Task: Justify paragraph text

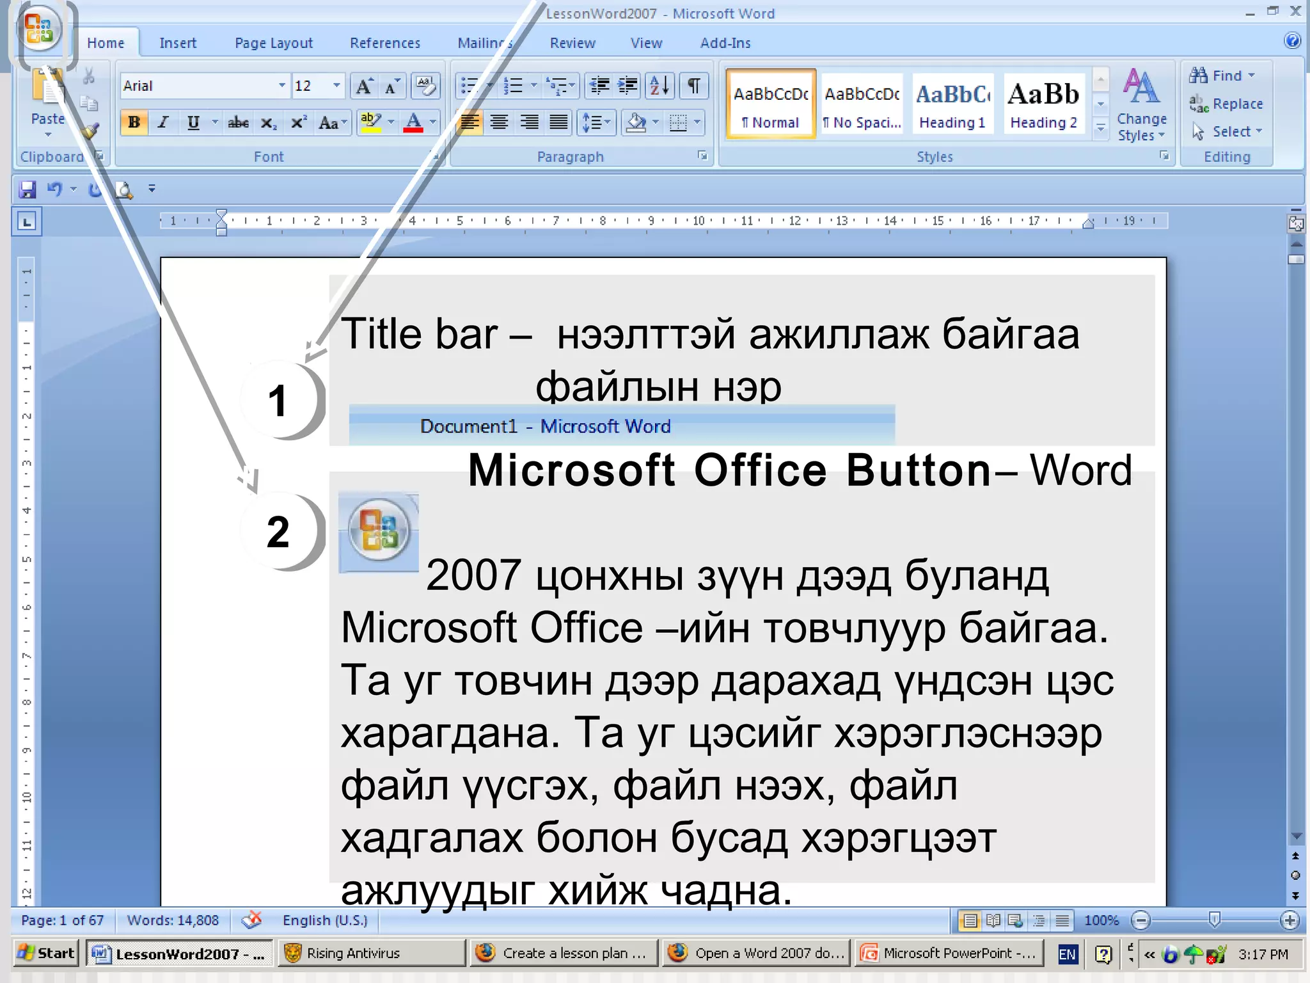Action: pos(558,122)
